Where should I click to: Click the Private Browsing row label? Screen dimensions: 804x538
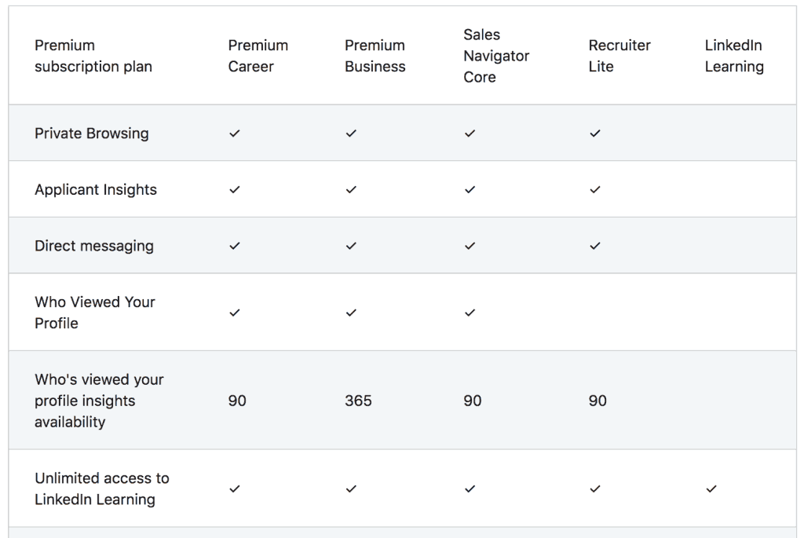pos(92,134)
